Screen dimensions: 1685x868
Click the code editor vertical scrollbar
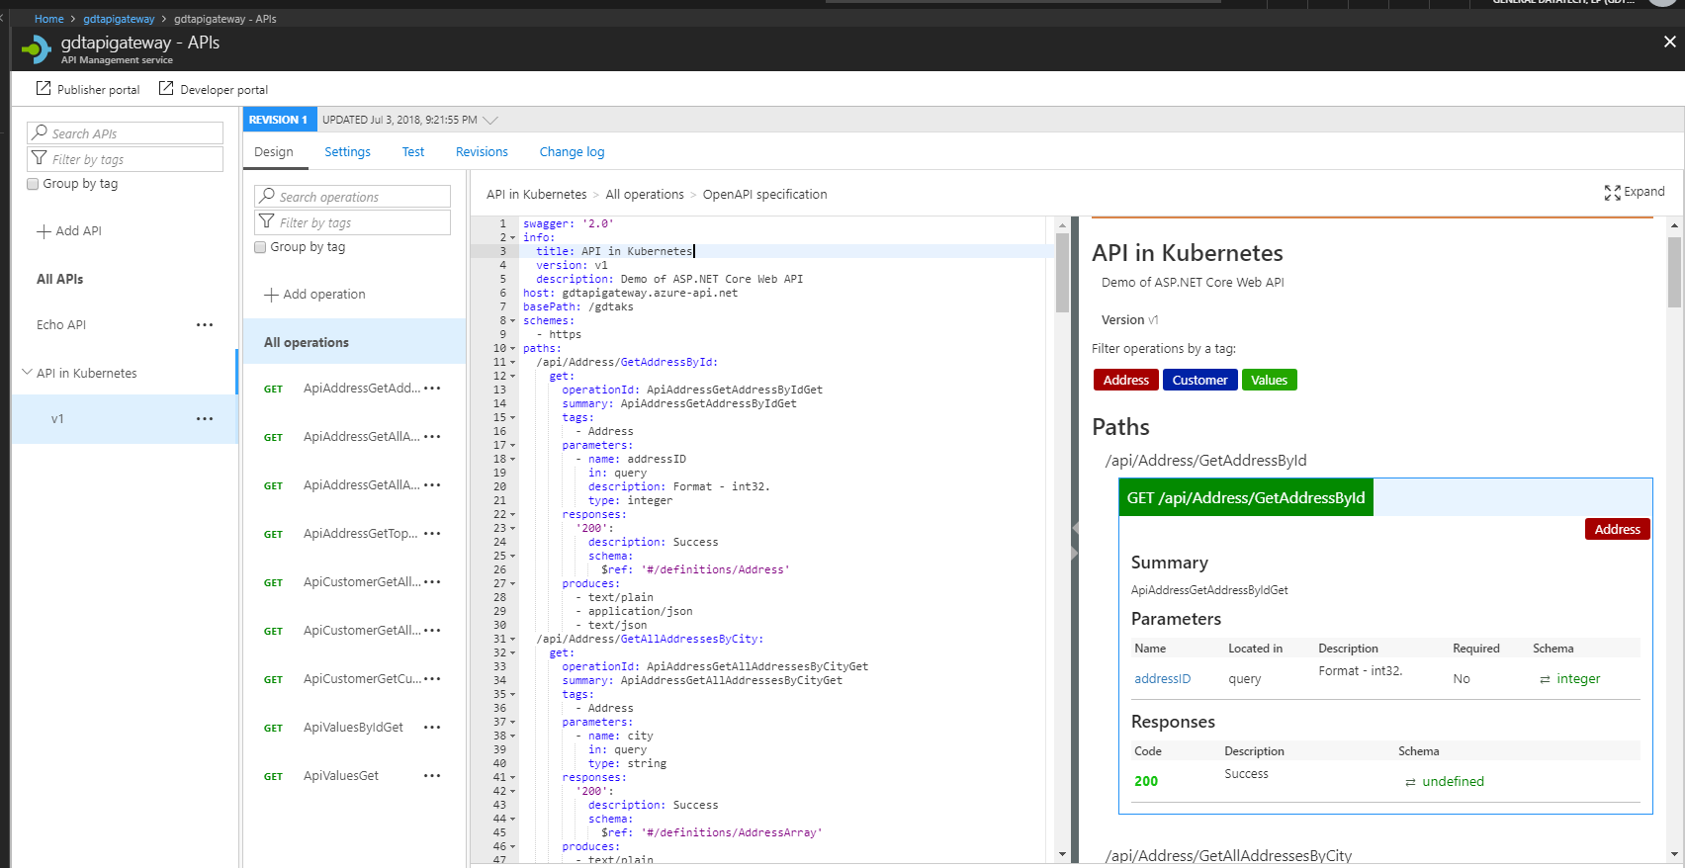point(1062,273)
